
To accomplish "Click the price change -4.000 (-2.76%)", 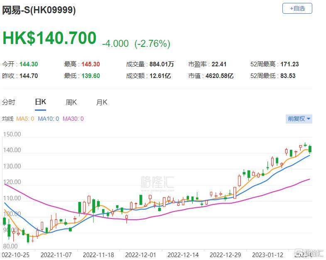I will coord(136,44).
